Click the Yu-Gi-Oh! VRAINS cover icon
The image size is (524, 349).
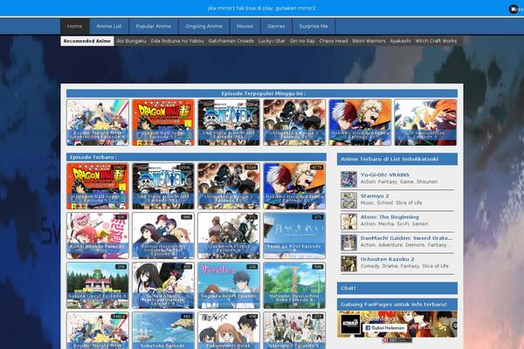point(348,180)
